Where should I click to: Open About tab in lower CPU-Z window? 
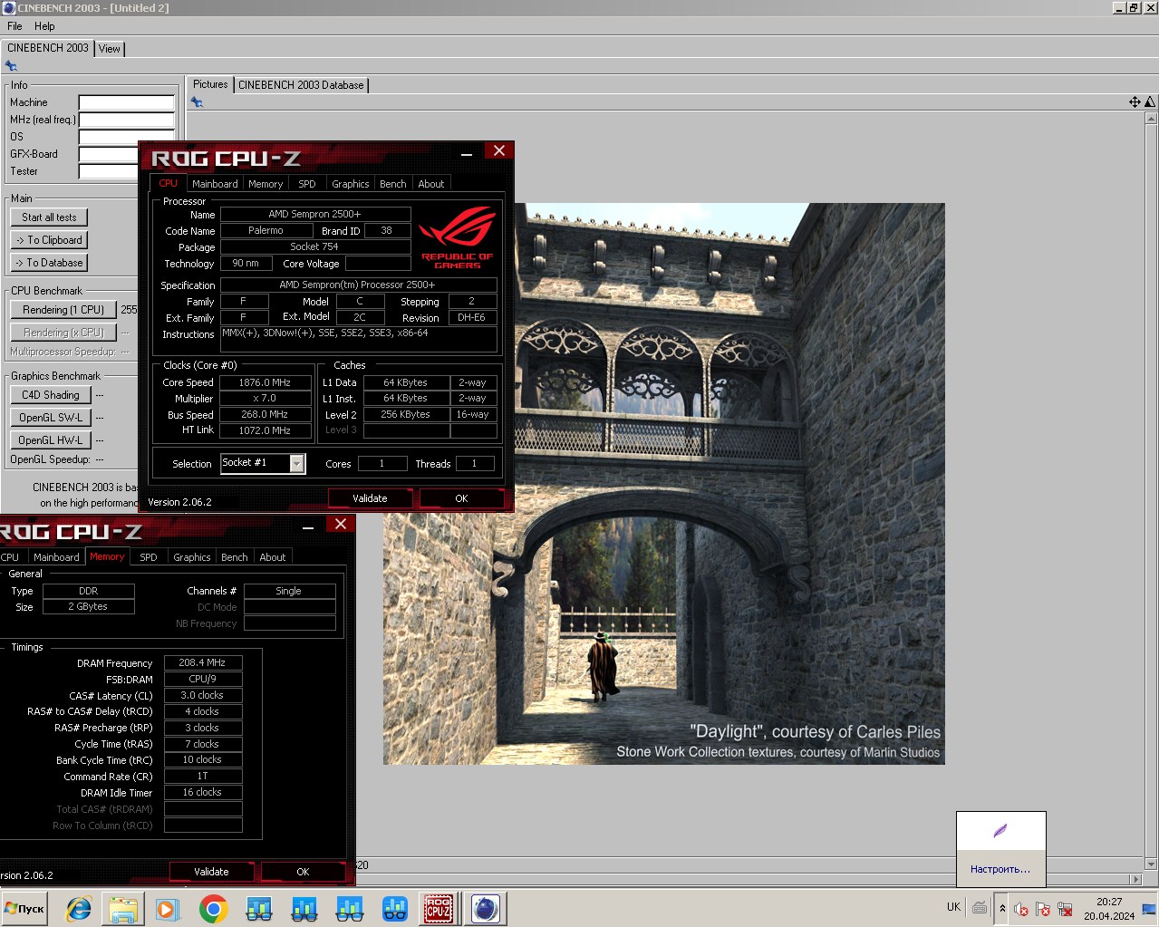pyautogui.click(x=273, y=557)
